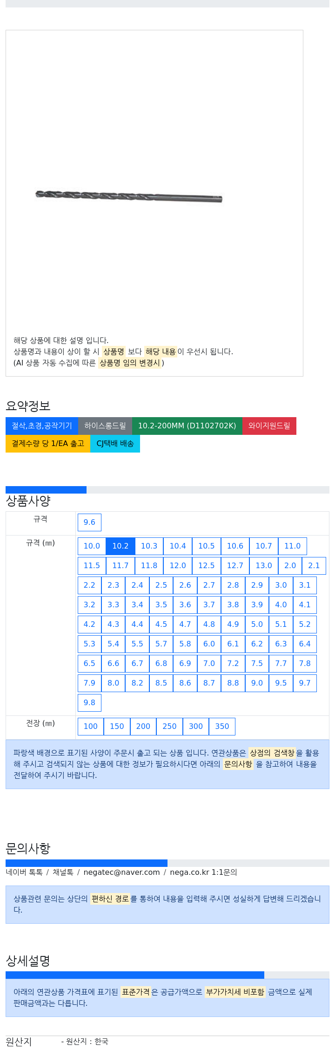This screenshot has height=1051, width=335.
Task: Select the 9.8 mm size button
Action: pos(89,702)
